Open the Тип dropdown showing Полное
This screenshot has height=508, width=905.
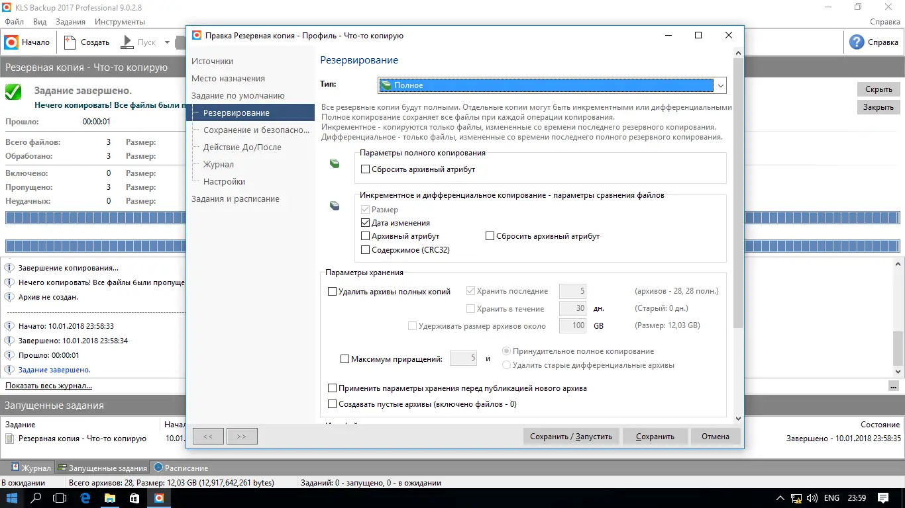coord(552,85)
